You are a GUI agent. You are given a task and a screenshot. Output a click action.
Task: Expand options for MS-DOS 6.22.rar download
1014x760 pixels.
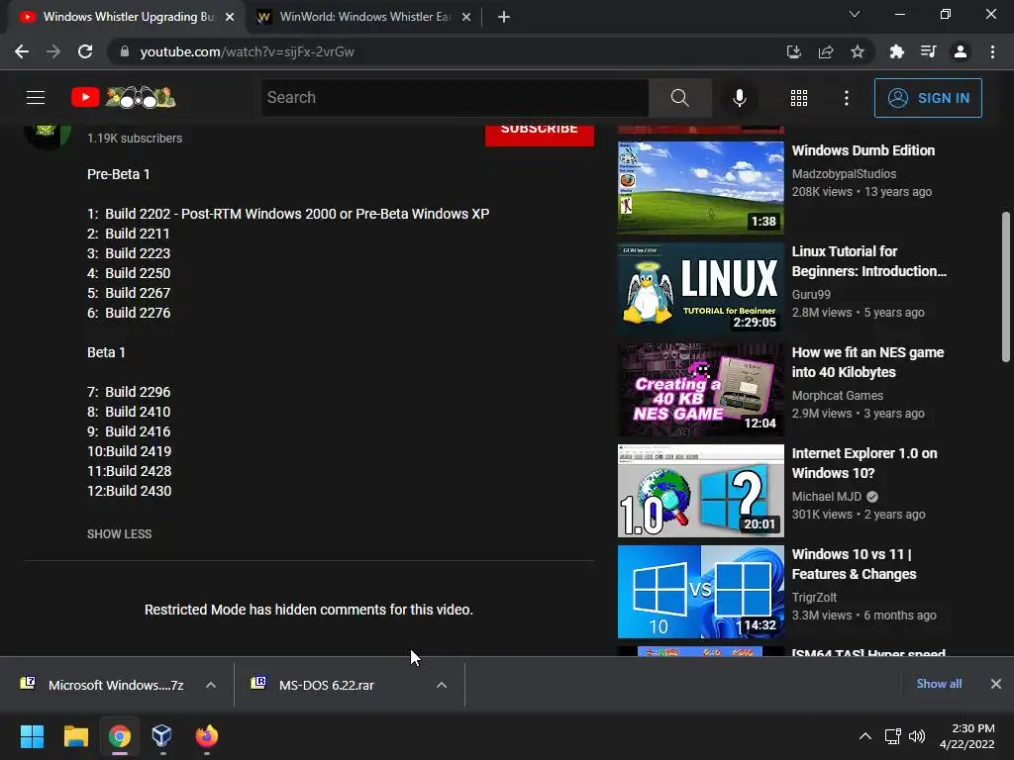coord(442,685)
